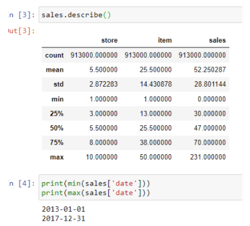Click the store min value 1.000000
The width and height of the screenshot is (250, 226).
click(103, 99)
